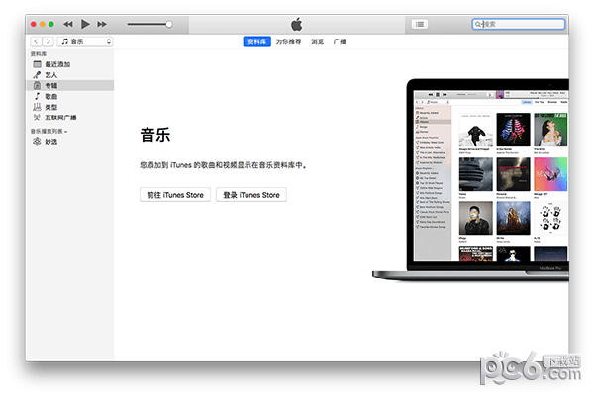Open the 妙选 Genius playlist
The height and width of the screenshot is (397, 594).
pyautogui.click(x=69, y=142)
